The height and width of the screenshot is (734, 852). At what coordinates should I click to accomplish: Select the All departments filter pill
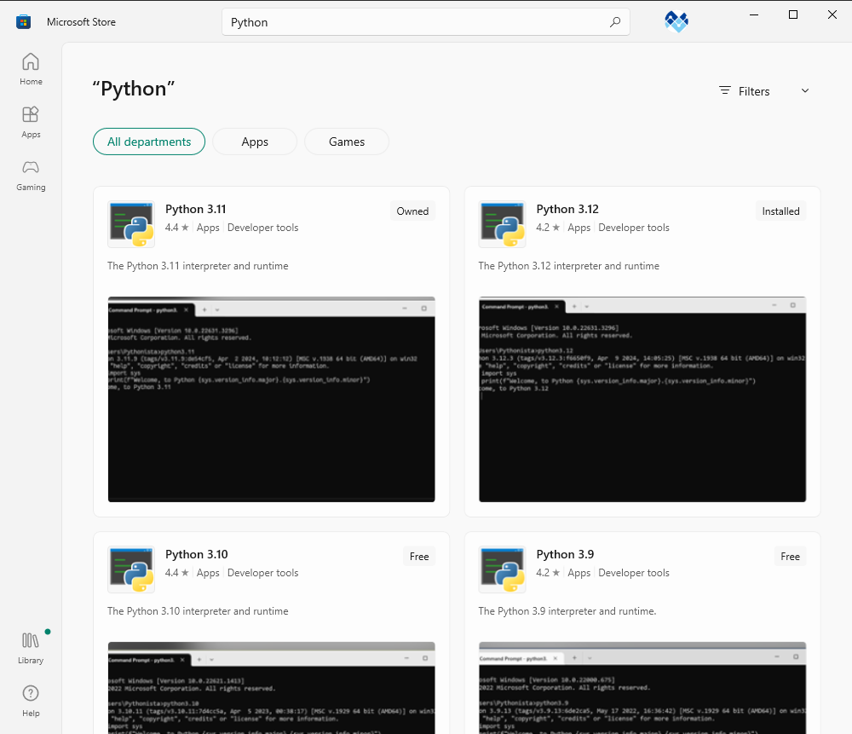[x=149, y=142]
